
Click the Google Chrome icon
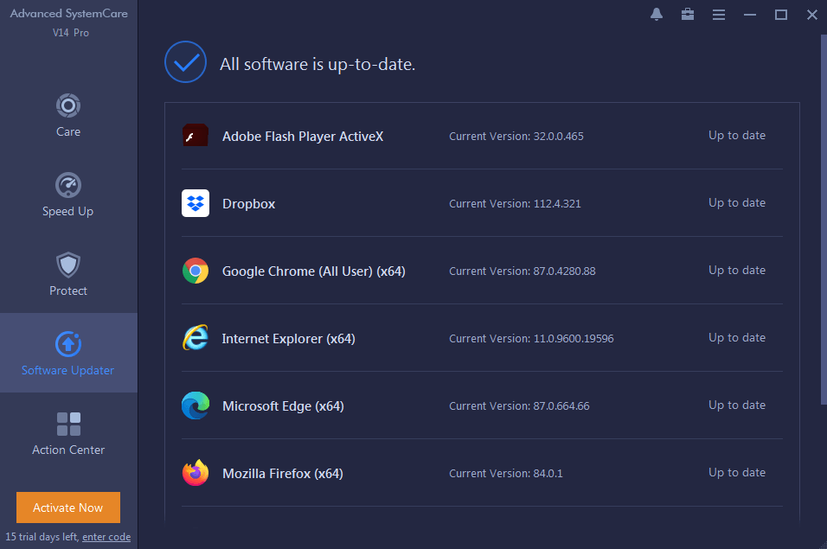196,271
